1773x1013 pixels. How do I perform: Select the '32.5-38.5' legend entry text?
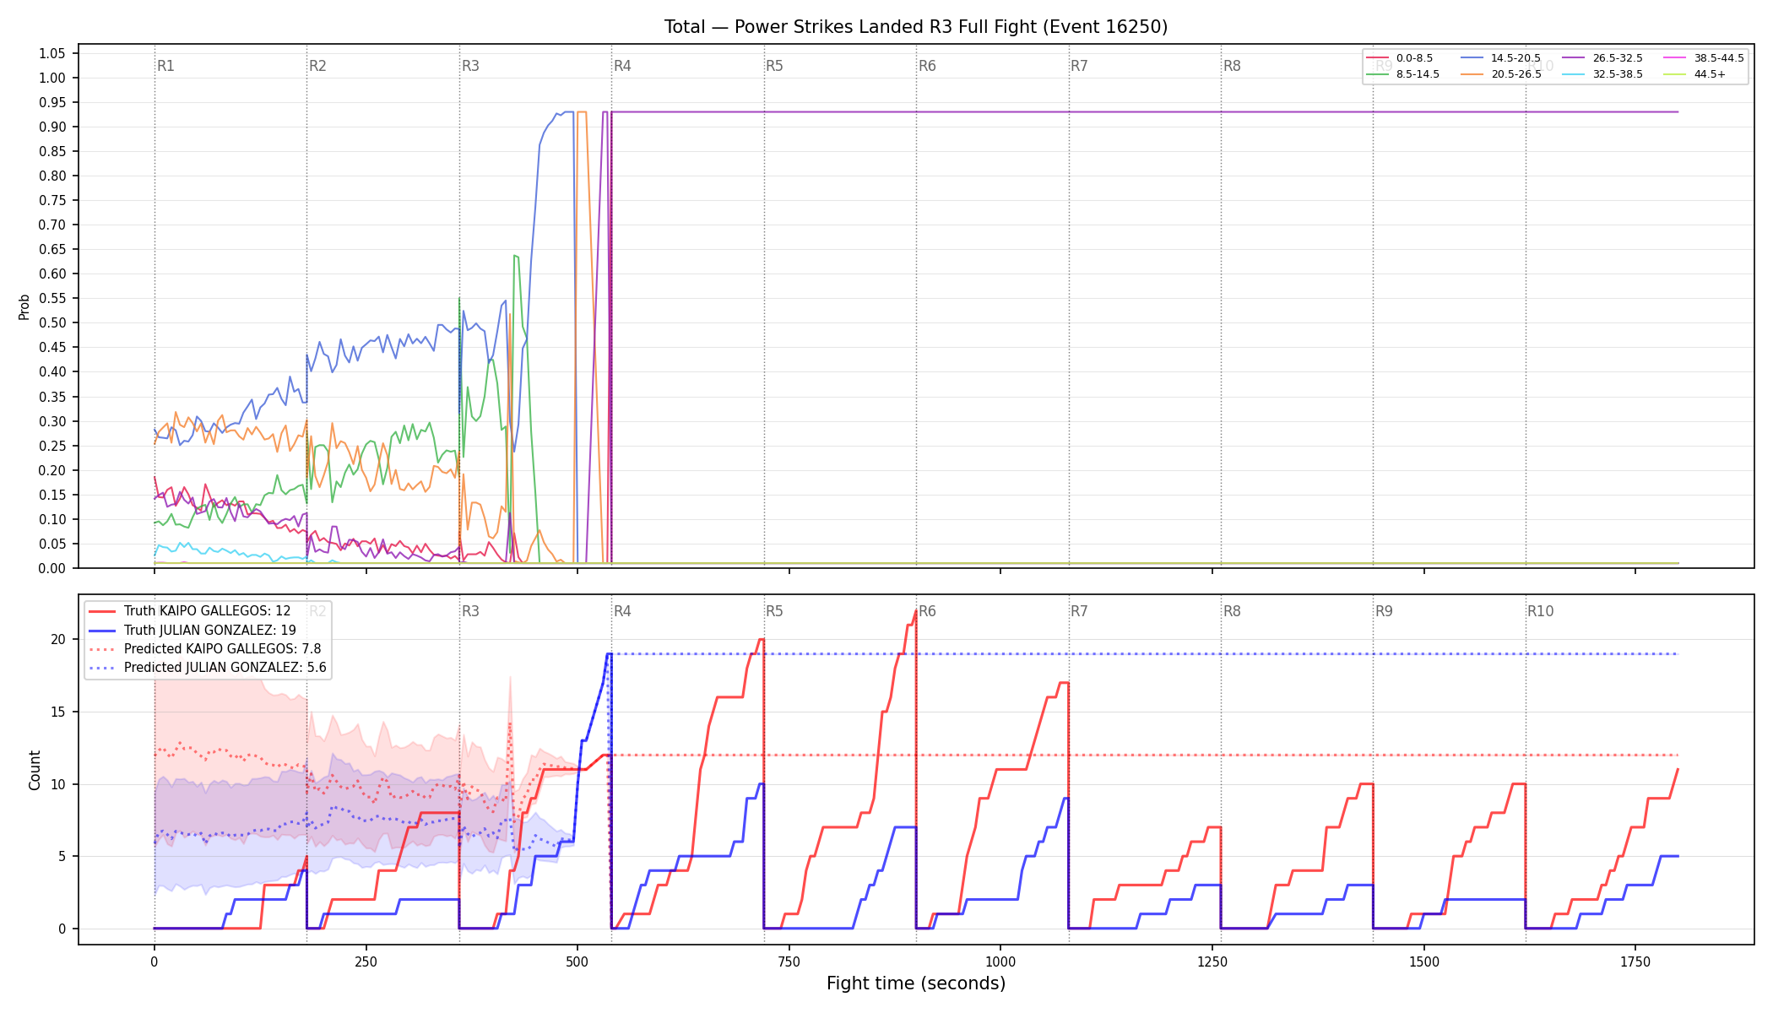coord(1618,74)
